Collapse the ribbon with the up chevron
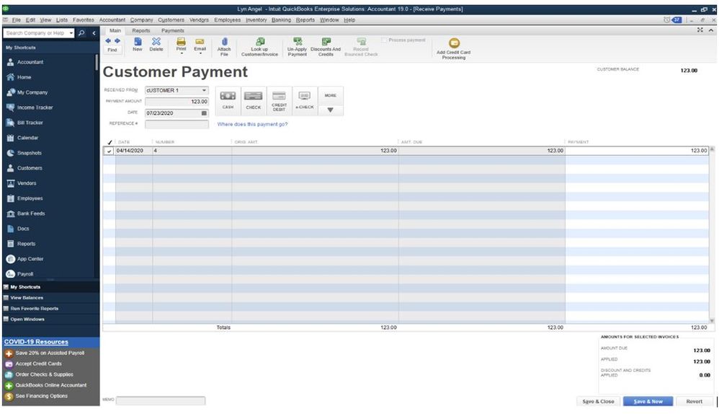 711,30
